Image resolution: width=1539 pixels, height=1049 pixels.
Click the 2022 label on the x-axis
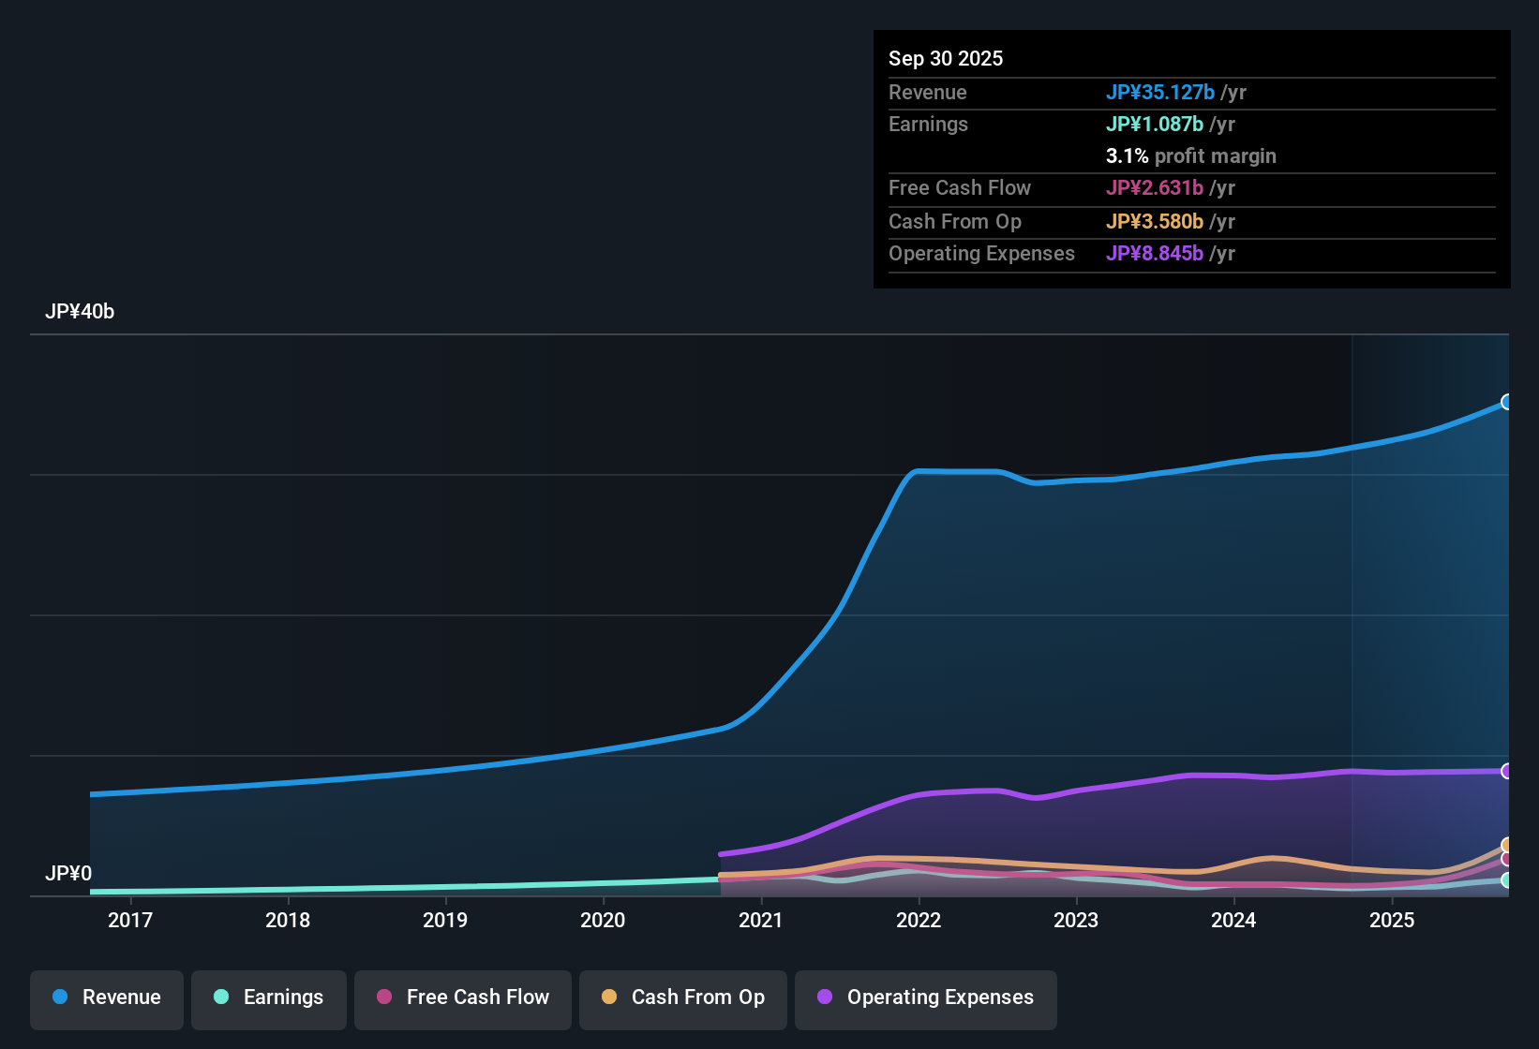pyautogui.click(x=920, y=921)
